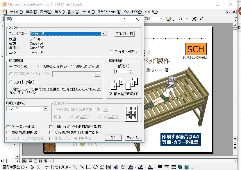Click the キャンセル button

coord(133,138)
